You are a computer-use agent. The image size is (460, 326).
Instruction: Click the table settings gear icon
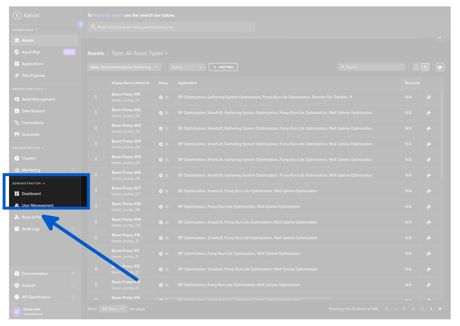pyautogui.click(x=440, y=67)
